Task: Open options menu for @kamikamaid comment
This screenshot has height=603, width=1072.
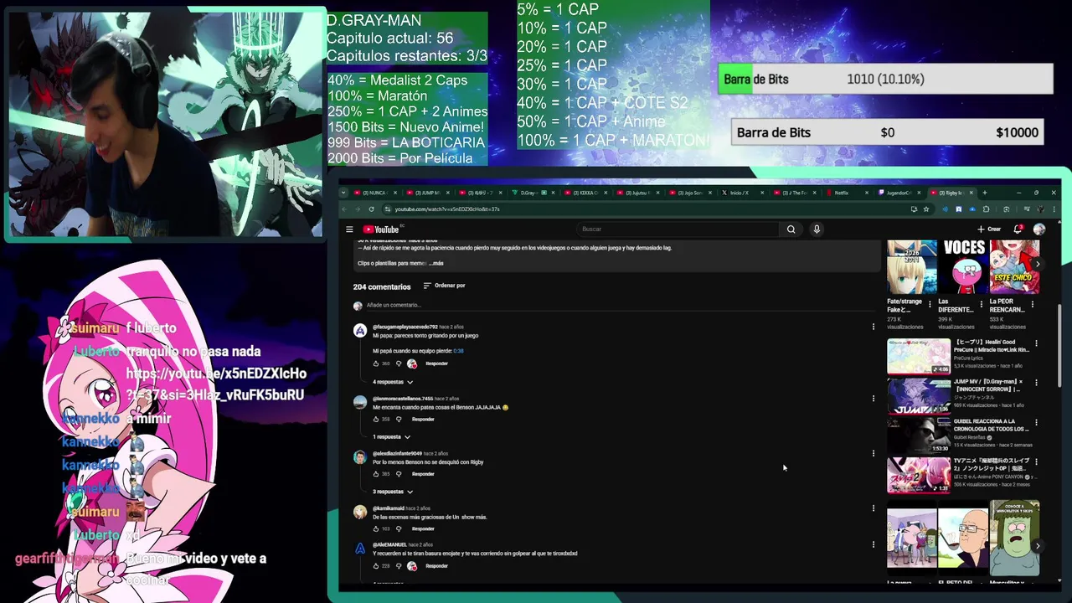Action: 874,508
